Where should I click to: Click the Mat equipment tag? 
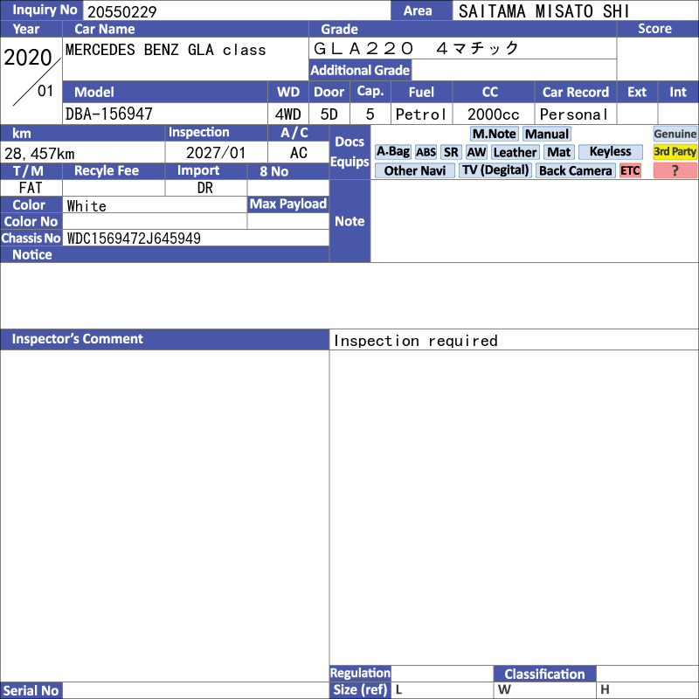[558, 152]
